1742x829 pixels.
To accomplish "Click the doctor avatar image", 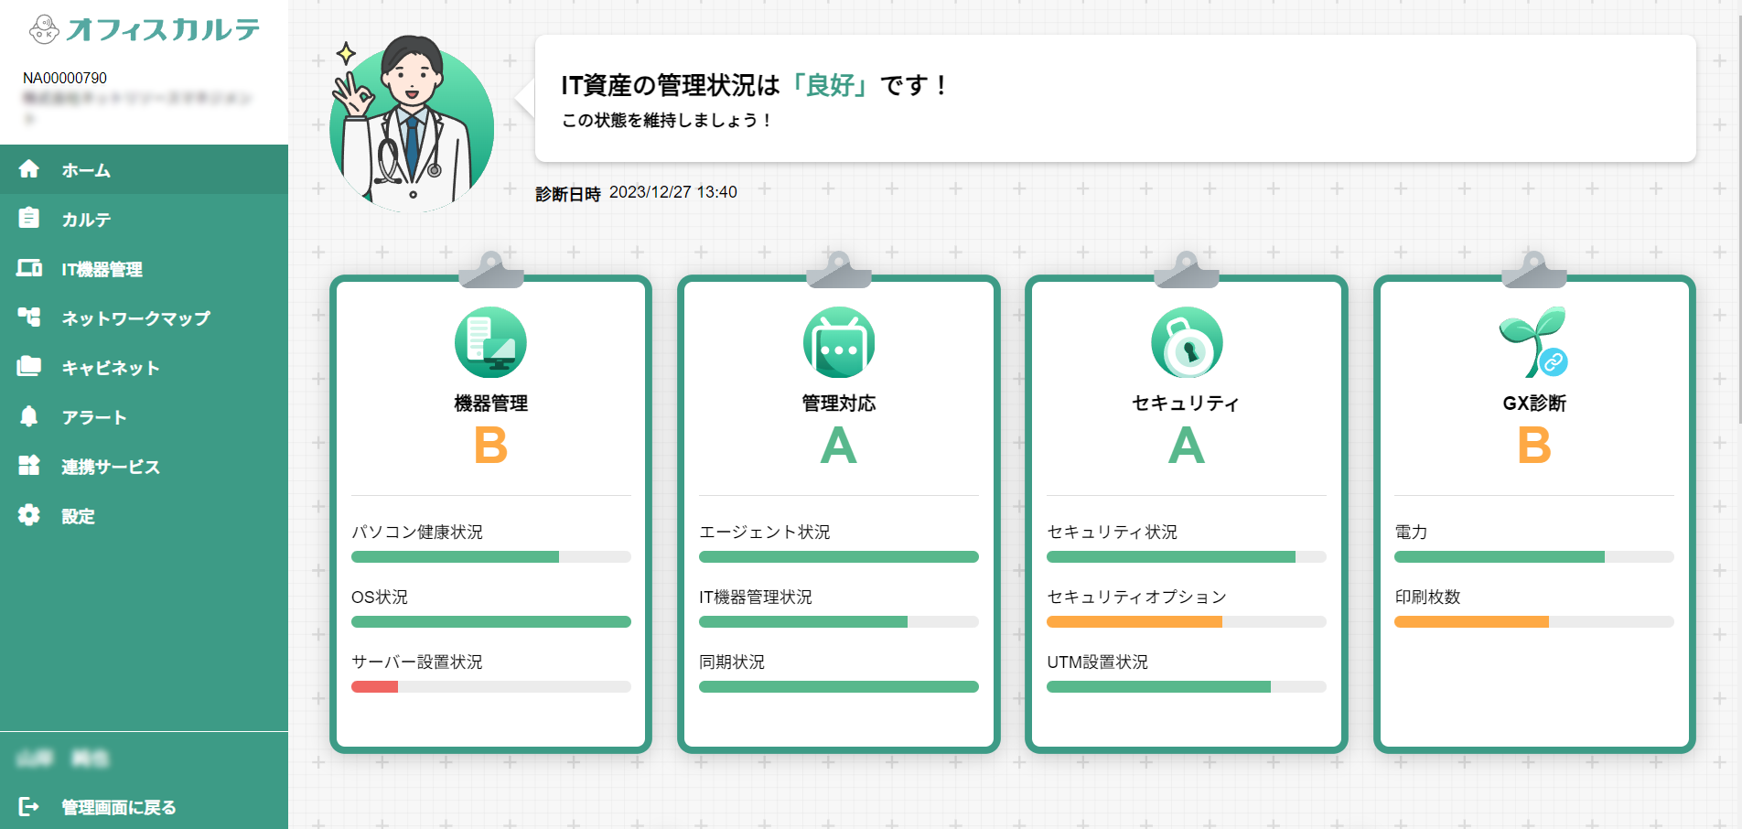I will pos(410,128).
